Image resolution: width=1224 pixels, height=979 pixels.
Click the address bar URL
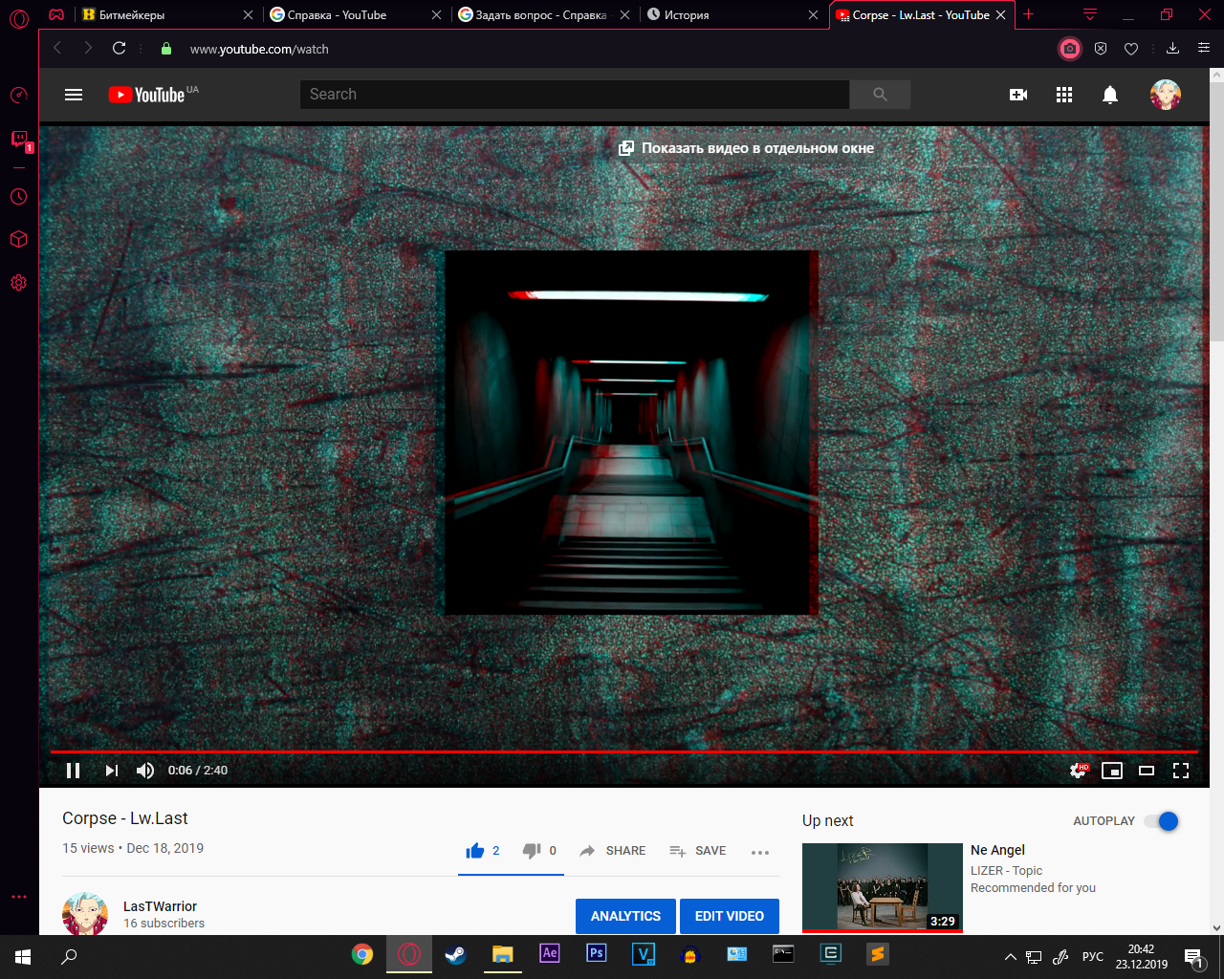click(x=259, y=49)
